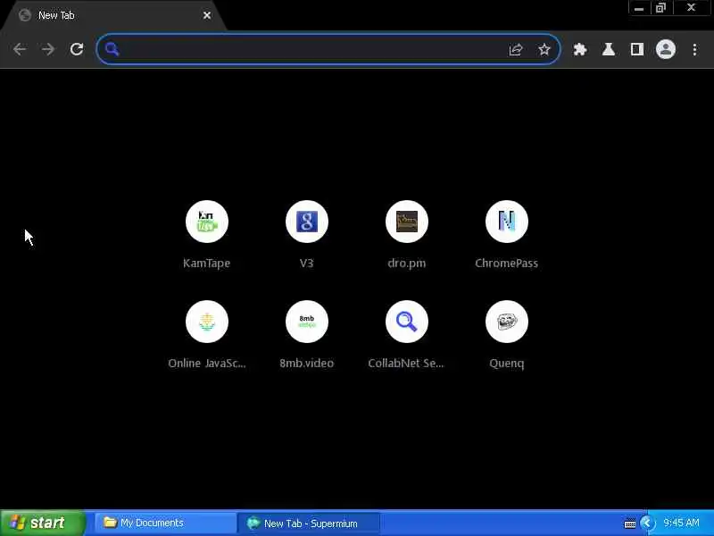Open the CollabNet Se... shortcut icon
Screen dimensions: 714x536
pyautogui.click(x=407, y=322)
